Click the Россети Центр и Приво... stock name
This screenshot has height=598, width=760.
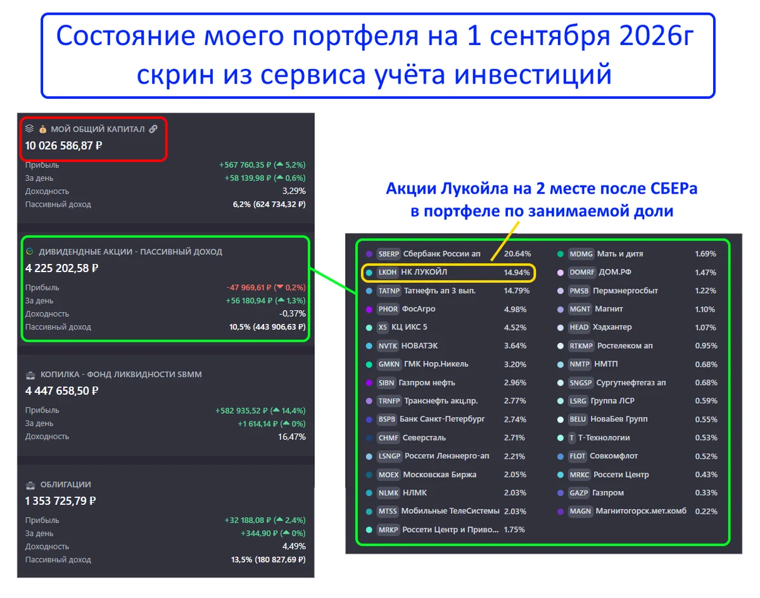[x=451, y=529]
